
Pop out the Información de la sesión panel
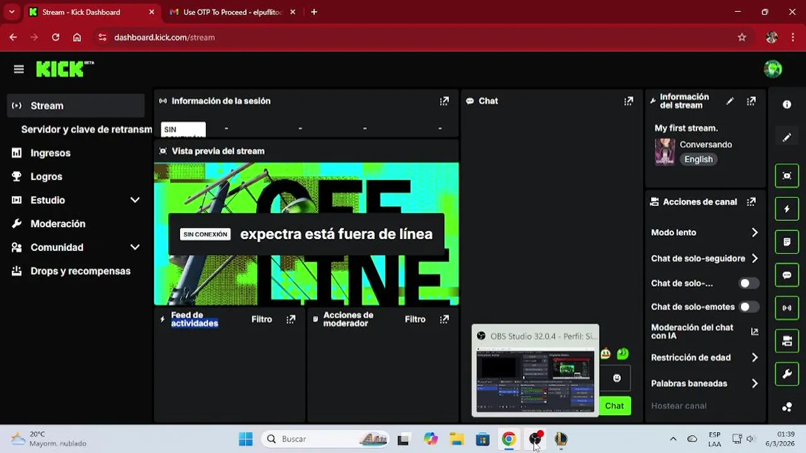(445, 101)
